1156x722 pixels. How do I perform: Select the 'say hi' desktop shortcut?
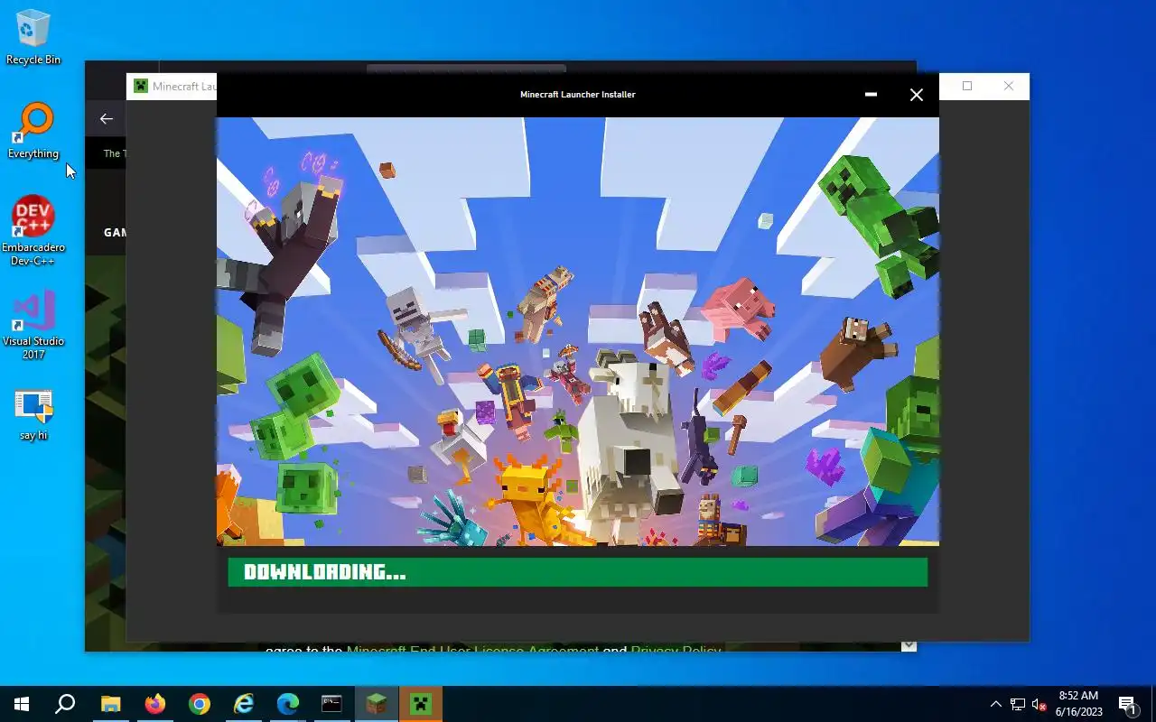coord(33,415)
